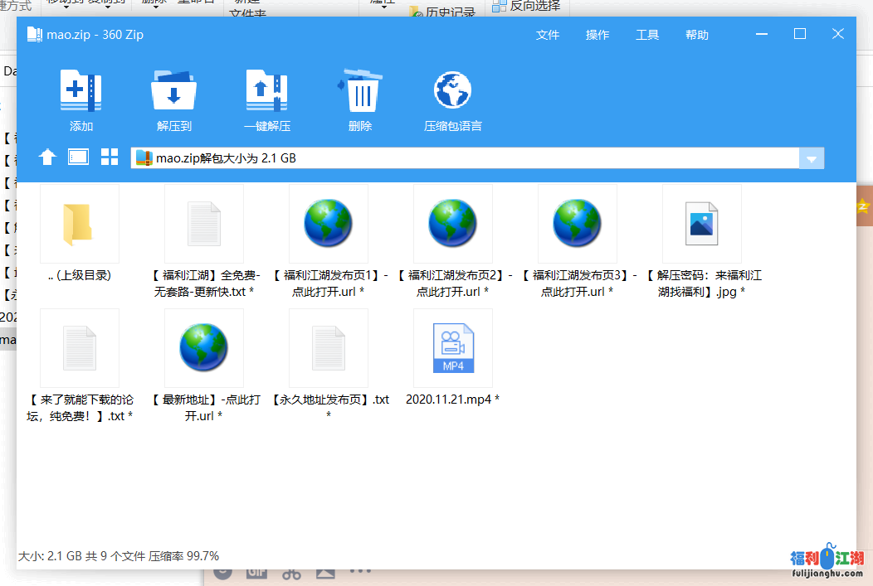This screenshot has height=586, width=873.
Task: Go up one level with up arrow
Action: (47, 157)
